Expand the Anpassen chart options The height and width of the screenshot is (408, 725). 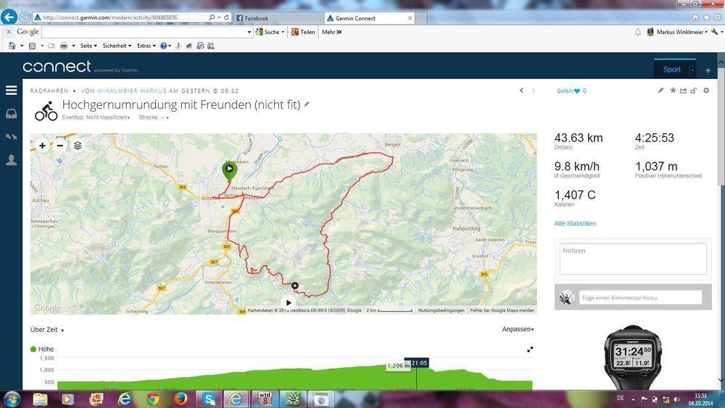(x=518, y=330)
